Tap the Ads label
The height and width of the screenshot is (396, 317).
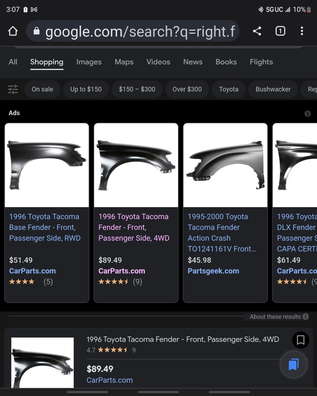(14, 113)
